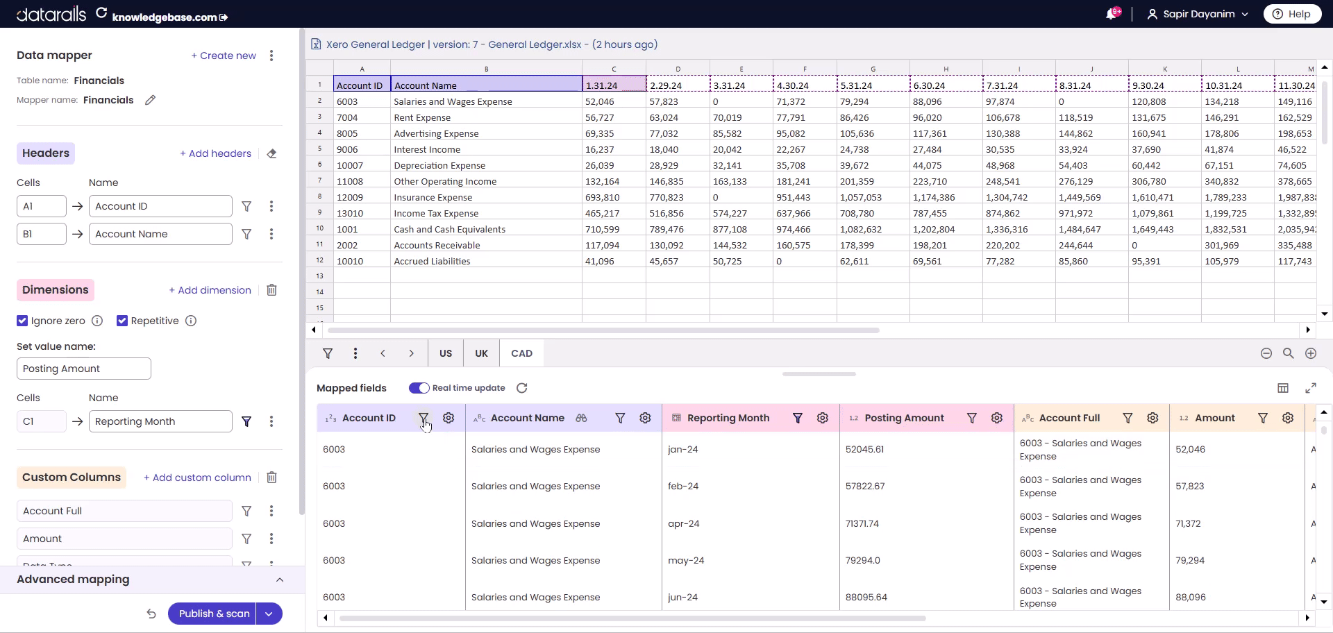Click the pencil icon to edit mapper name
Viewport: 1333px width, 633px height.
click(150, 100)
